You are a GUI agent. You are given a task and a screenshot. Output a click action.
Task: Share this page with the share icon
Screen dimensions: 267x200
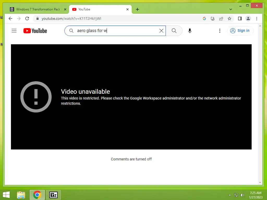[221, 18]
